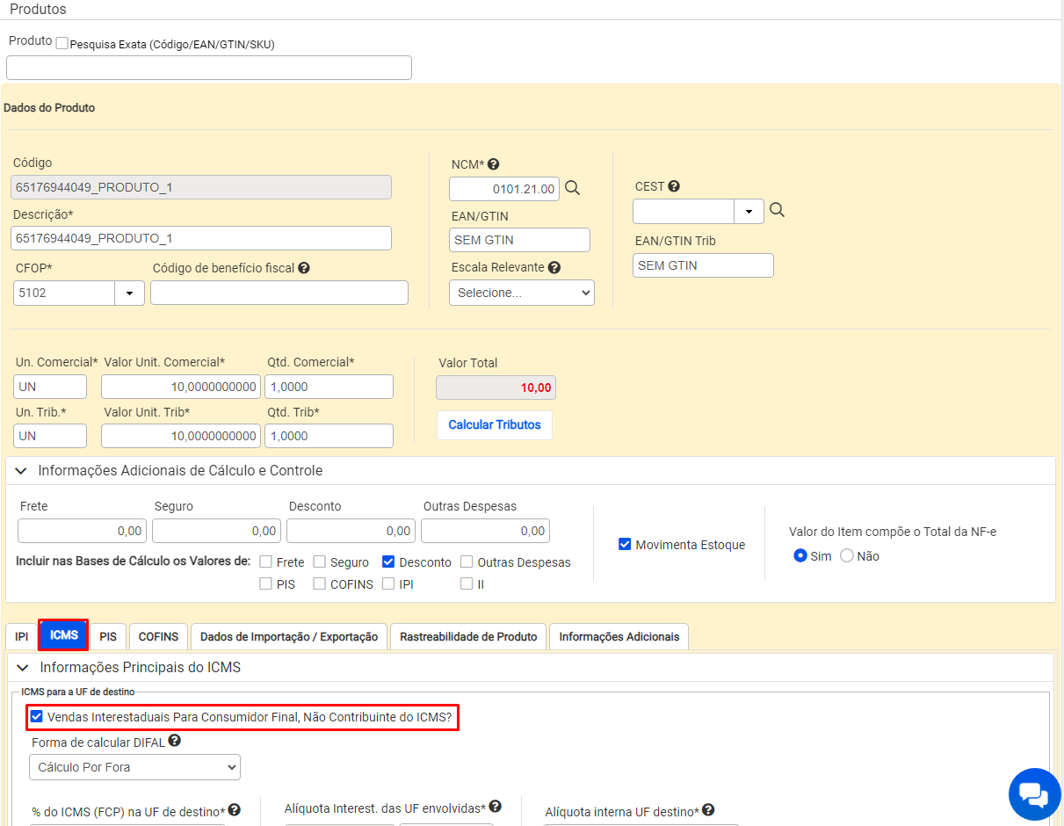The image size is (1064, 826).
Task: Click the EAN/GTIN Trib field
Action: coord(703,265)
